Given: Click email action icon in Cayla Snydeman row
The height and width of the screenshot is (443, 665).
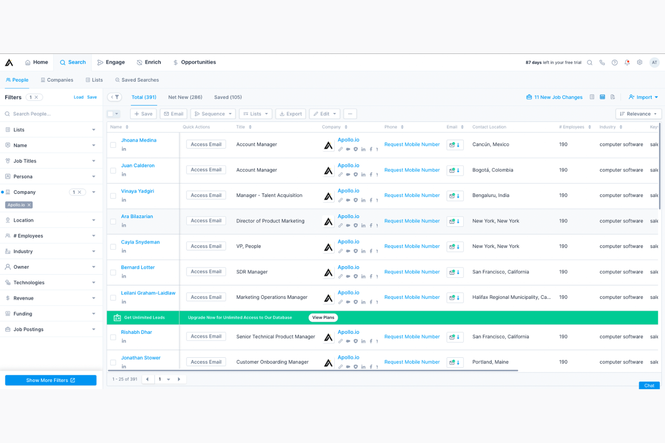Looking at the screenshot, I should point(455,246).
